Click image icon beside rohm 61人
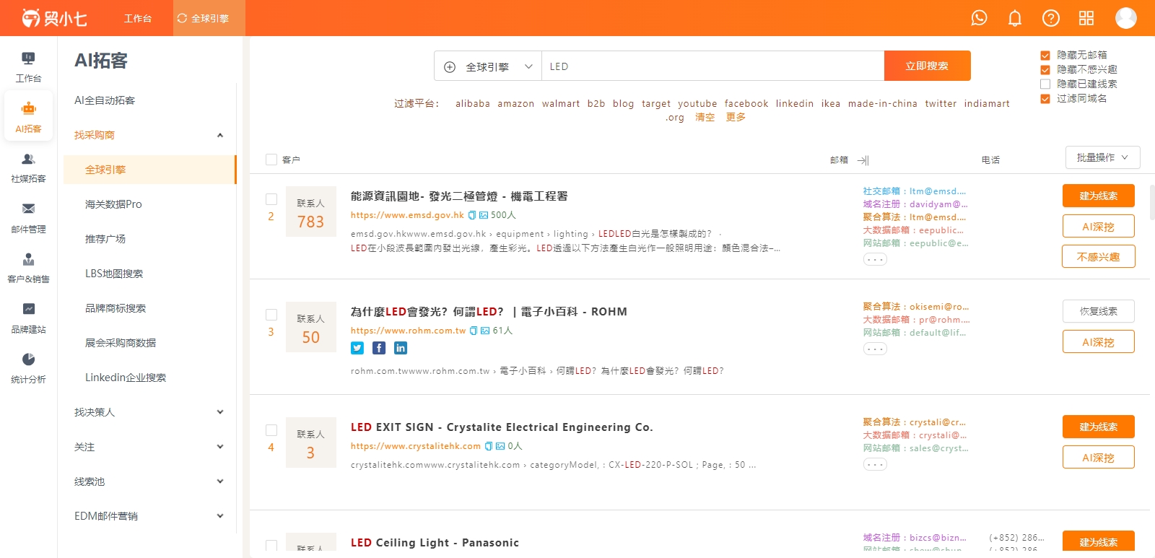1155x558 pixels. pyautogui.click(x=485, y=331)
